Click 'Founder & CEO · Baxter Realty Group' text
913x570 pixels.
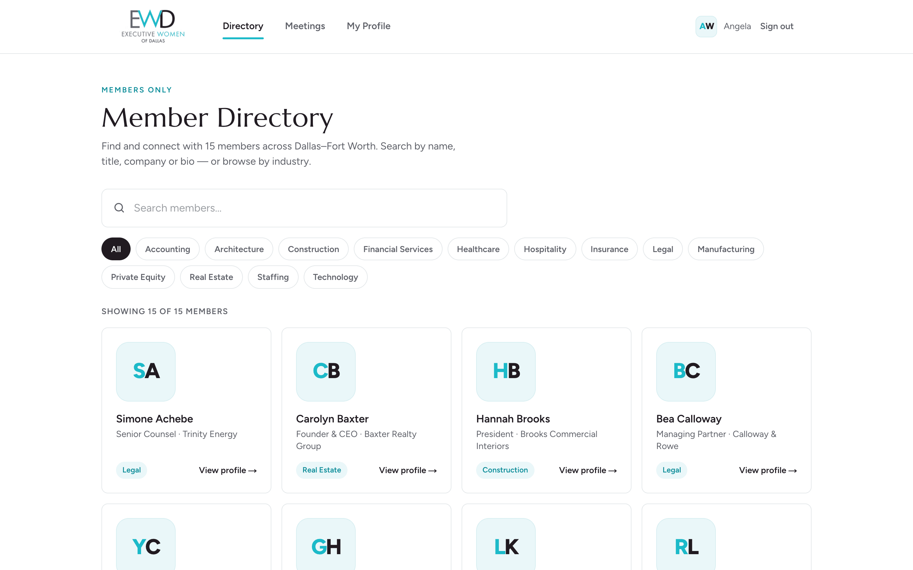click(x=356, y=440)
